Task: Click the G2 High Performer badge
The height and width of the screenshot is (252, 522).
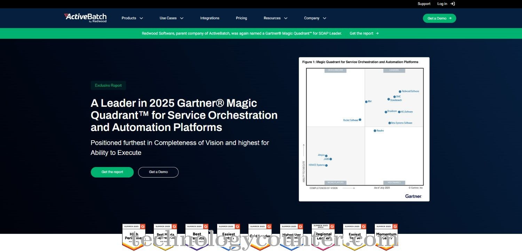Action: pyautogui.click(x=134, y=237)
